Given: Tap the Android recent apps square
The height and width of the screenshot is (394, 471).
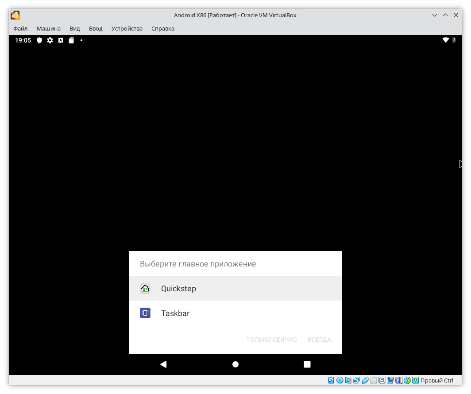Looking at the screenshot, I should point(307,364).
